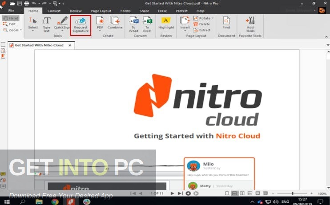This screenshot has width=330, height=205.
Task: Activate the Edit tool
Action: (9, 24)
